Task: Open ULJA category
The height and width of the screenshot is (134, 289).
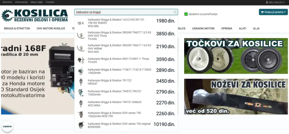Action: tap(256, 29)
